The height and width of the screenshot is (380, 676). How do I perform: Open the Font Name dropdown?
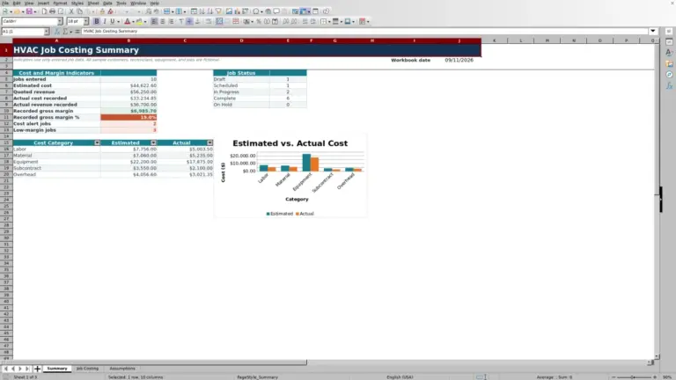click(x=60, y=21)
